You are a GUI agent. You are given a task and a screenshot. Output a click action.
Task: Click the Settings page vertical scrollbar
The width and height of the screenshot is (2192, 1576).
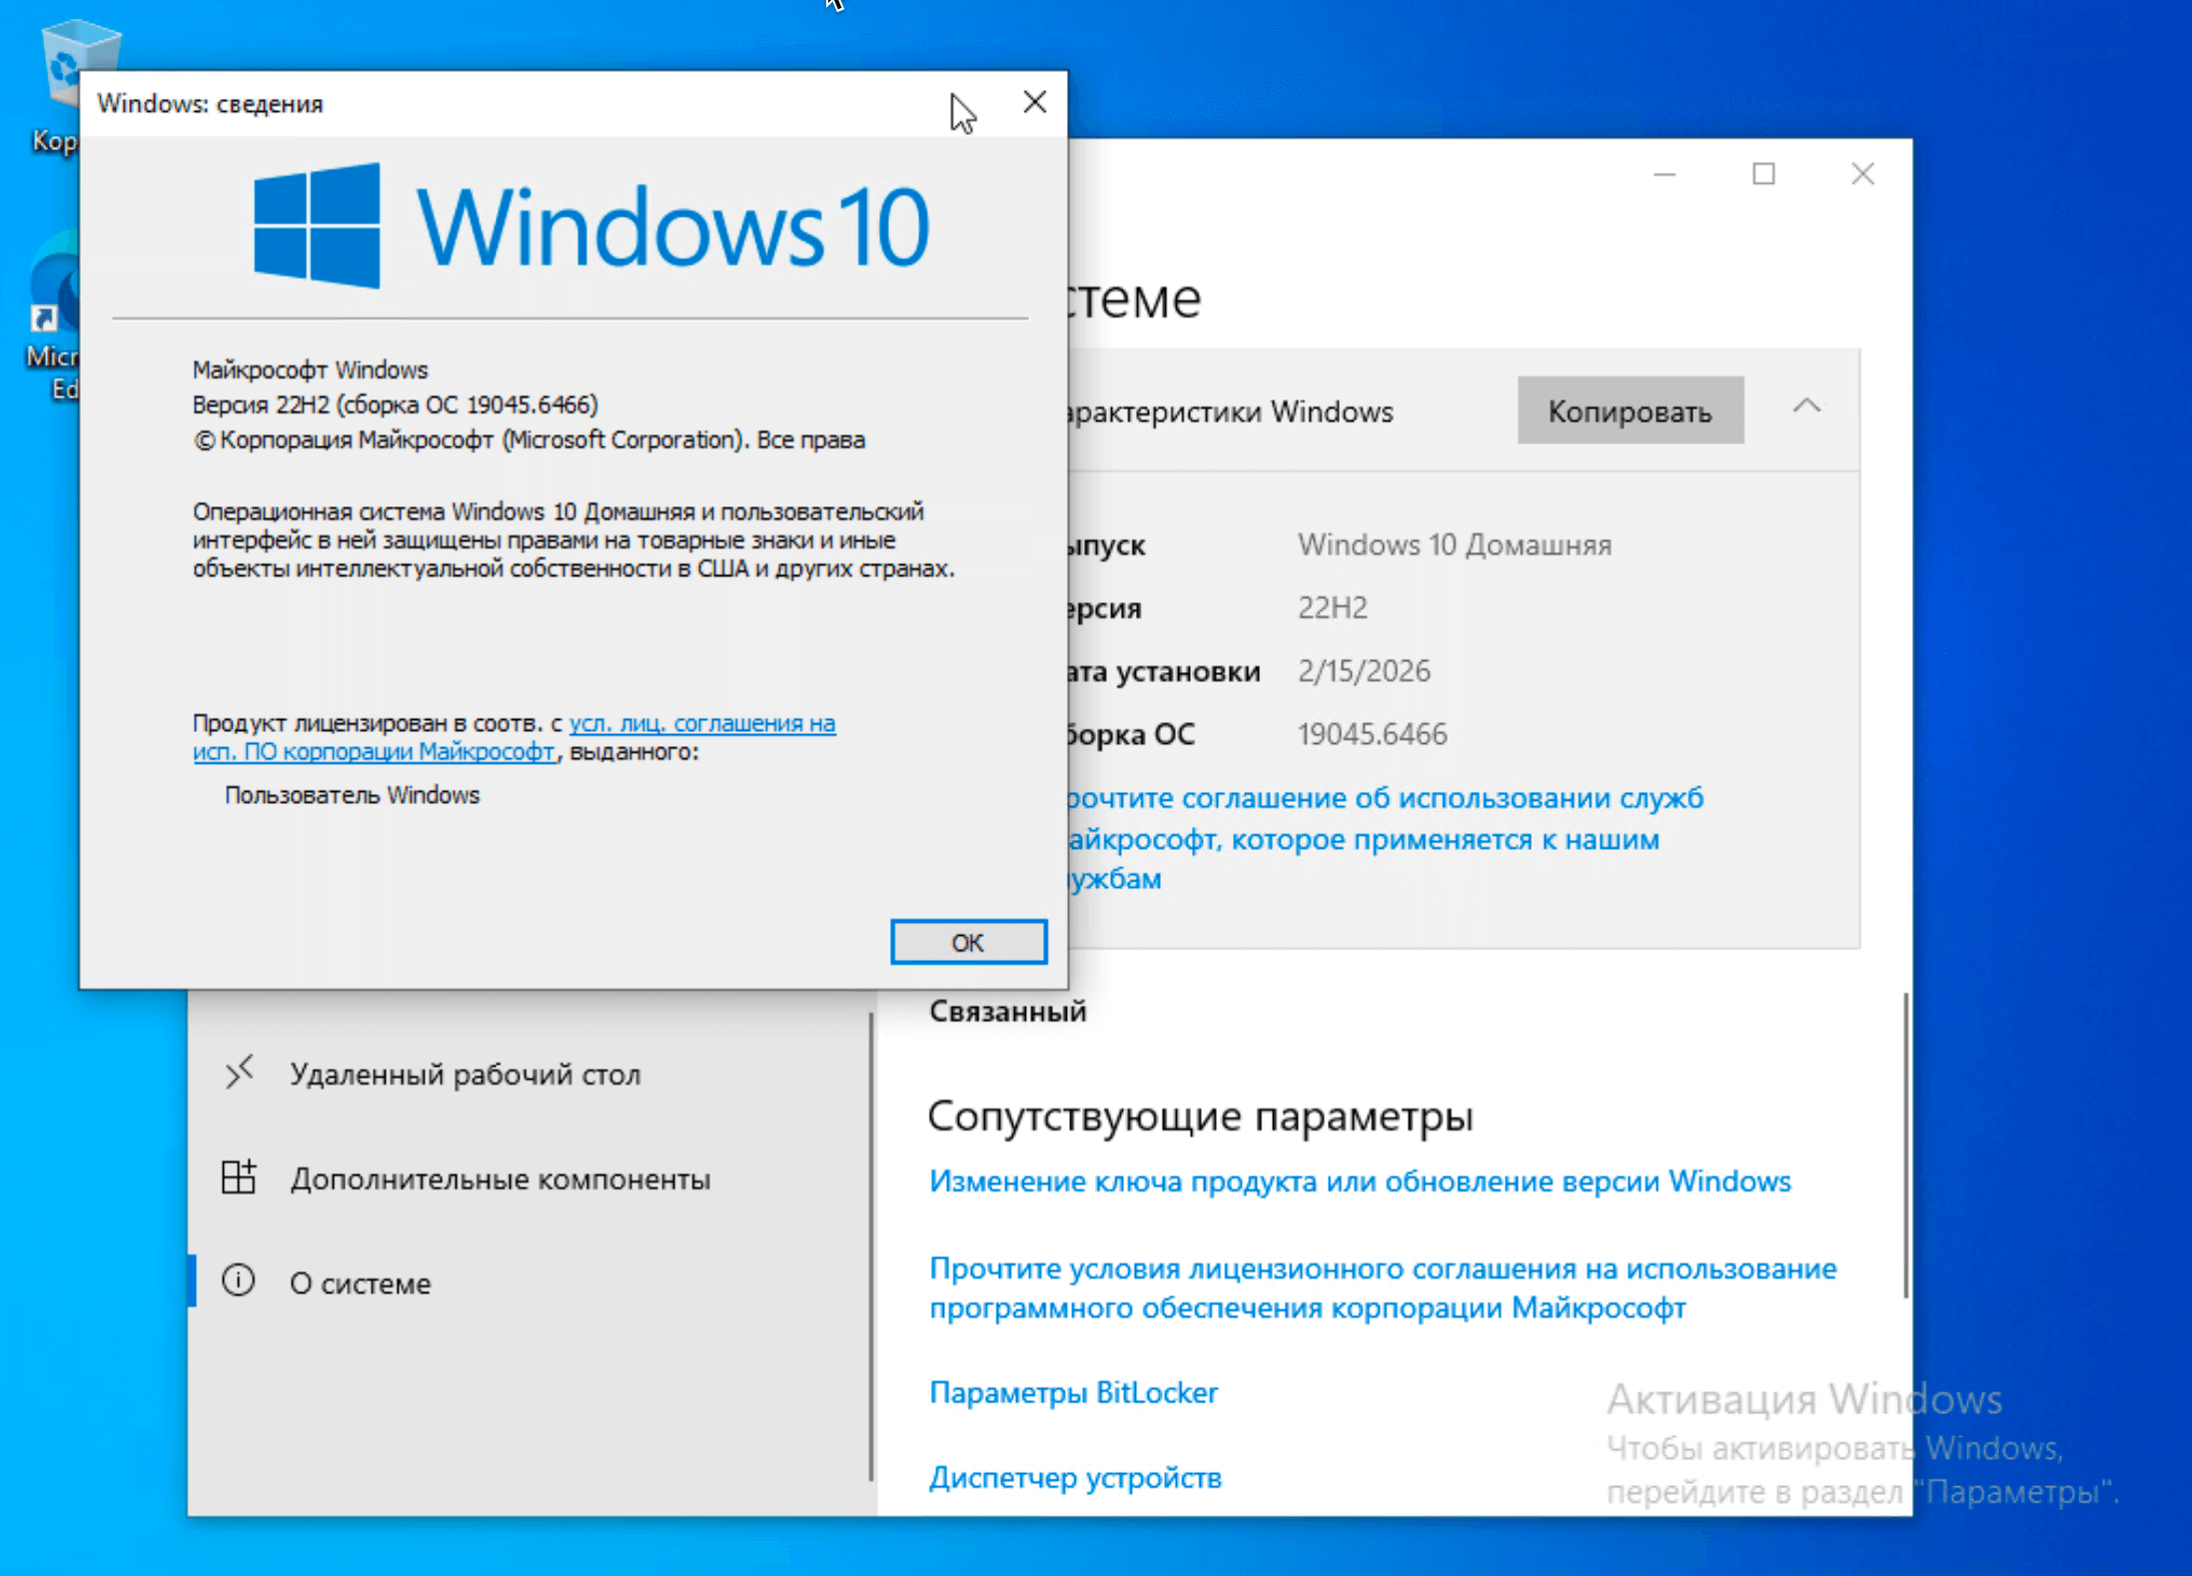pyautogui.click(x=1905, y=1146)
